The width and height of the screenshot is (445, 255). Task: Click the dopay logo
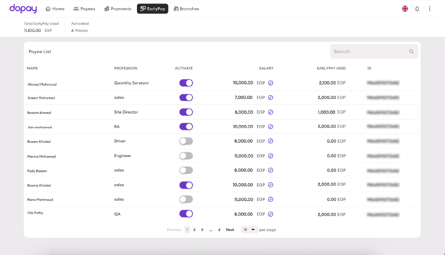click(x=24, y=8)
